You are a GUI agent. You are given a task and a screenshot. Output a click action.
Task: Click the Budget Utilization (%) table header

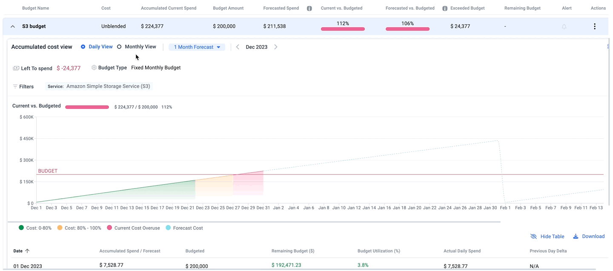pos(379,251)
